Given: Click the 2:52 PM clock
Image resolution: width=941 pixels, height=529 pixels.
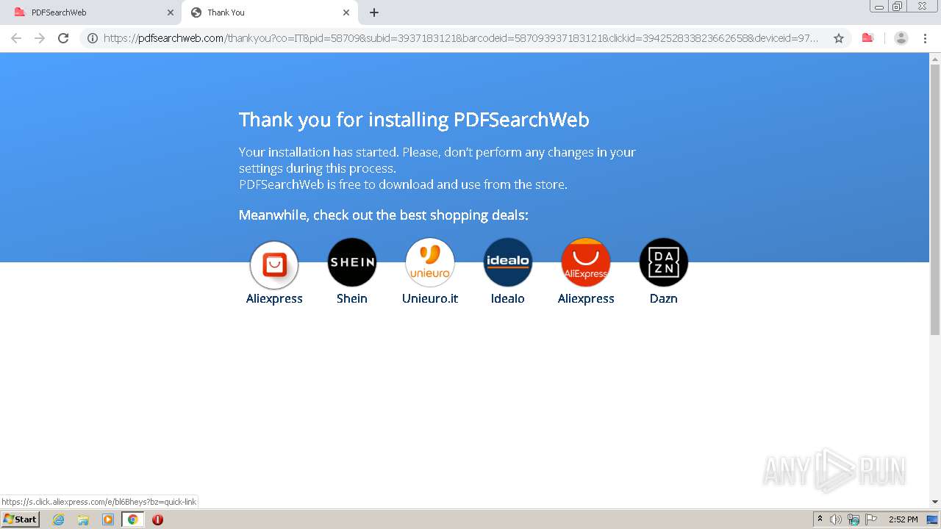Looking at the screenshot, I should click(x=904, y=519).
